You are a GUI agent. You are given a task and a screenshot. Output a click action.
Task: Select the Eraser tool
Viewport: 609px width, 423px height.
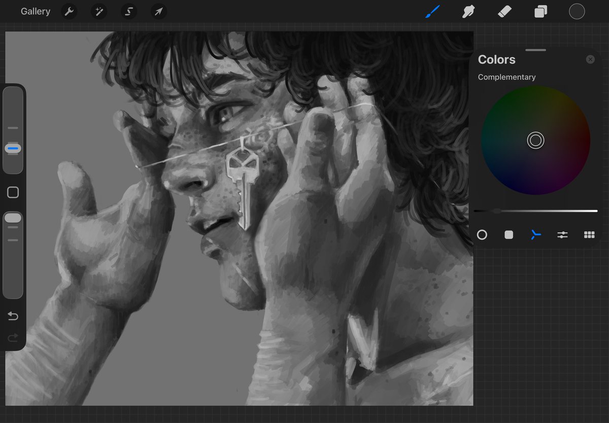click(x=504, y=12)
